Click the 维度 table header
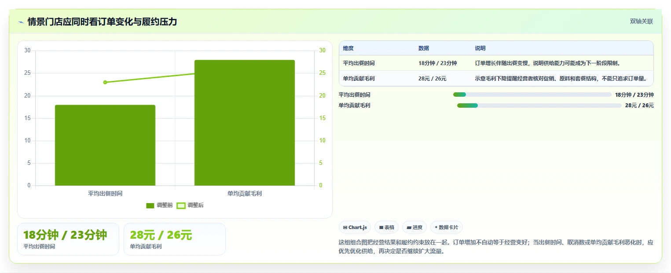Viewport: 671px width, 273px height. [x=348, y=48]
